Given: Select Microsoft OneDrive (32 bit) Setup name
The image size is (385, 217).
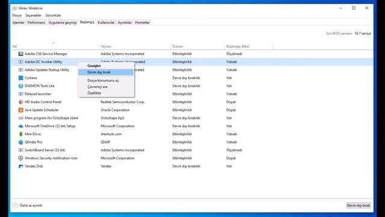Looking at the screenshot, I should click(50, 126).
